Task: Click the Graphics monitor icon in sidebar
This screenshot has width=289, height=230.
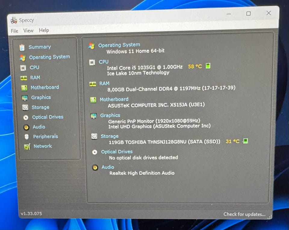Action: click(x=25, y=98)
